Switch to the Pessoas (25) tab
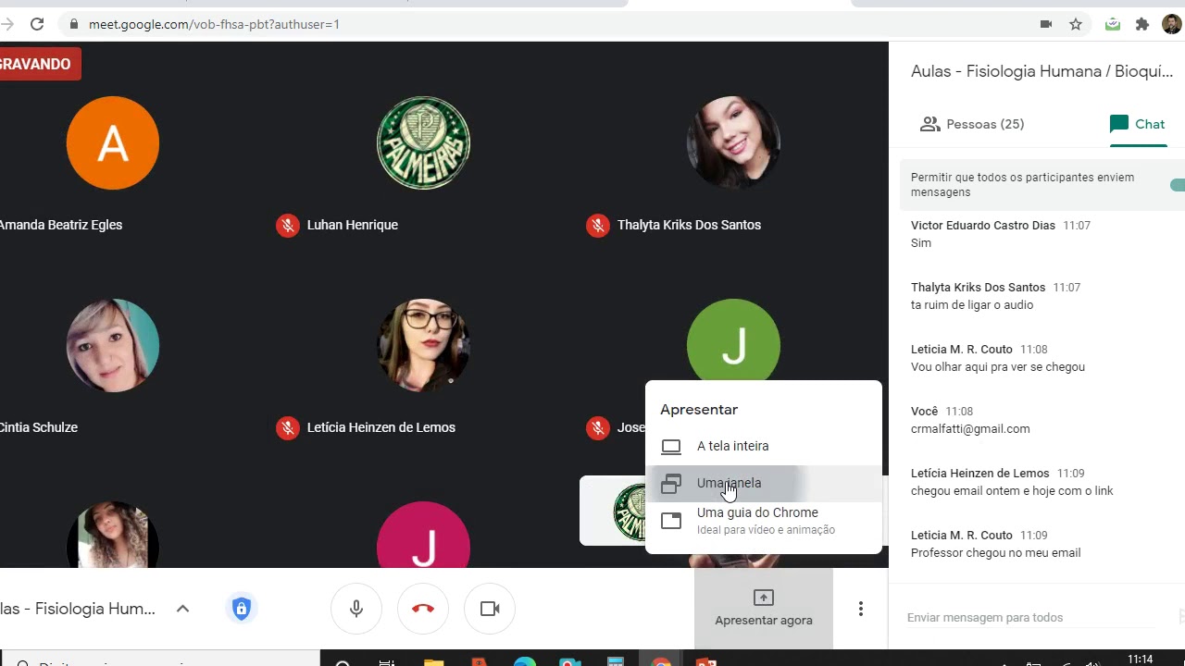This screenshot has width=1185, height=666. 972,124
